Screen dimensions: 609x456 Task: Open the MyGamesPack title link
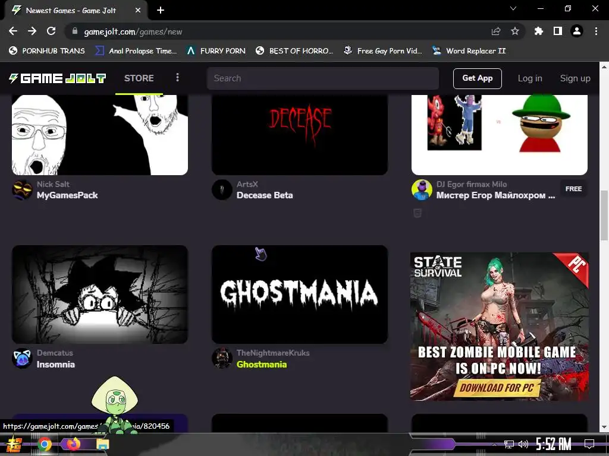coord(67,195)
